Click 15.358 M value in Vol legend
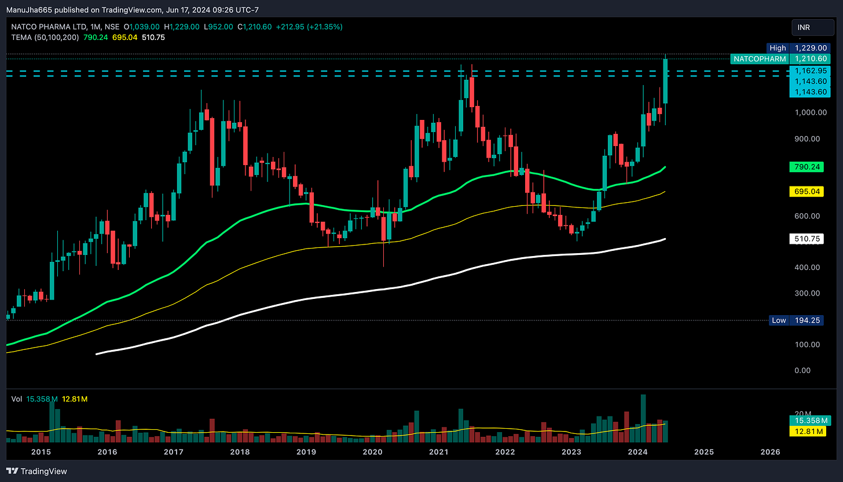This screenshot has height=482, width=843. 42,399
